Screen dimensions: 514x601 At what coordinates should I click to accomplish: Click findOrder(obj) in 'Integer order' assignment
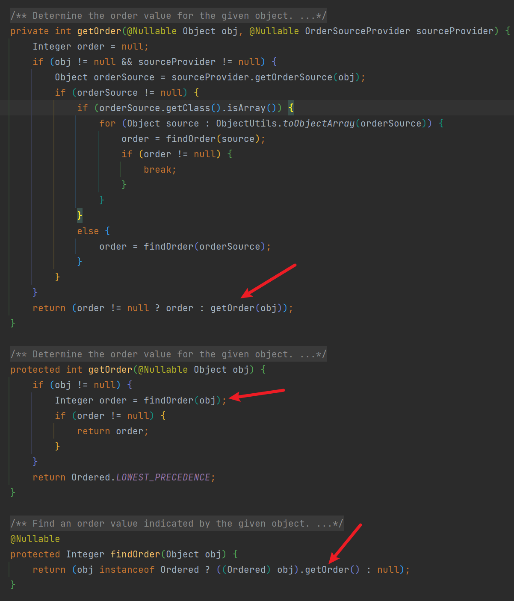(182, 401)
